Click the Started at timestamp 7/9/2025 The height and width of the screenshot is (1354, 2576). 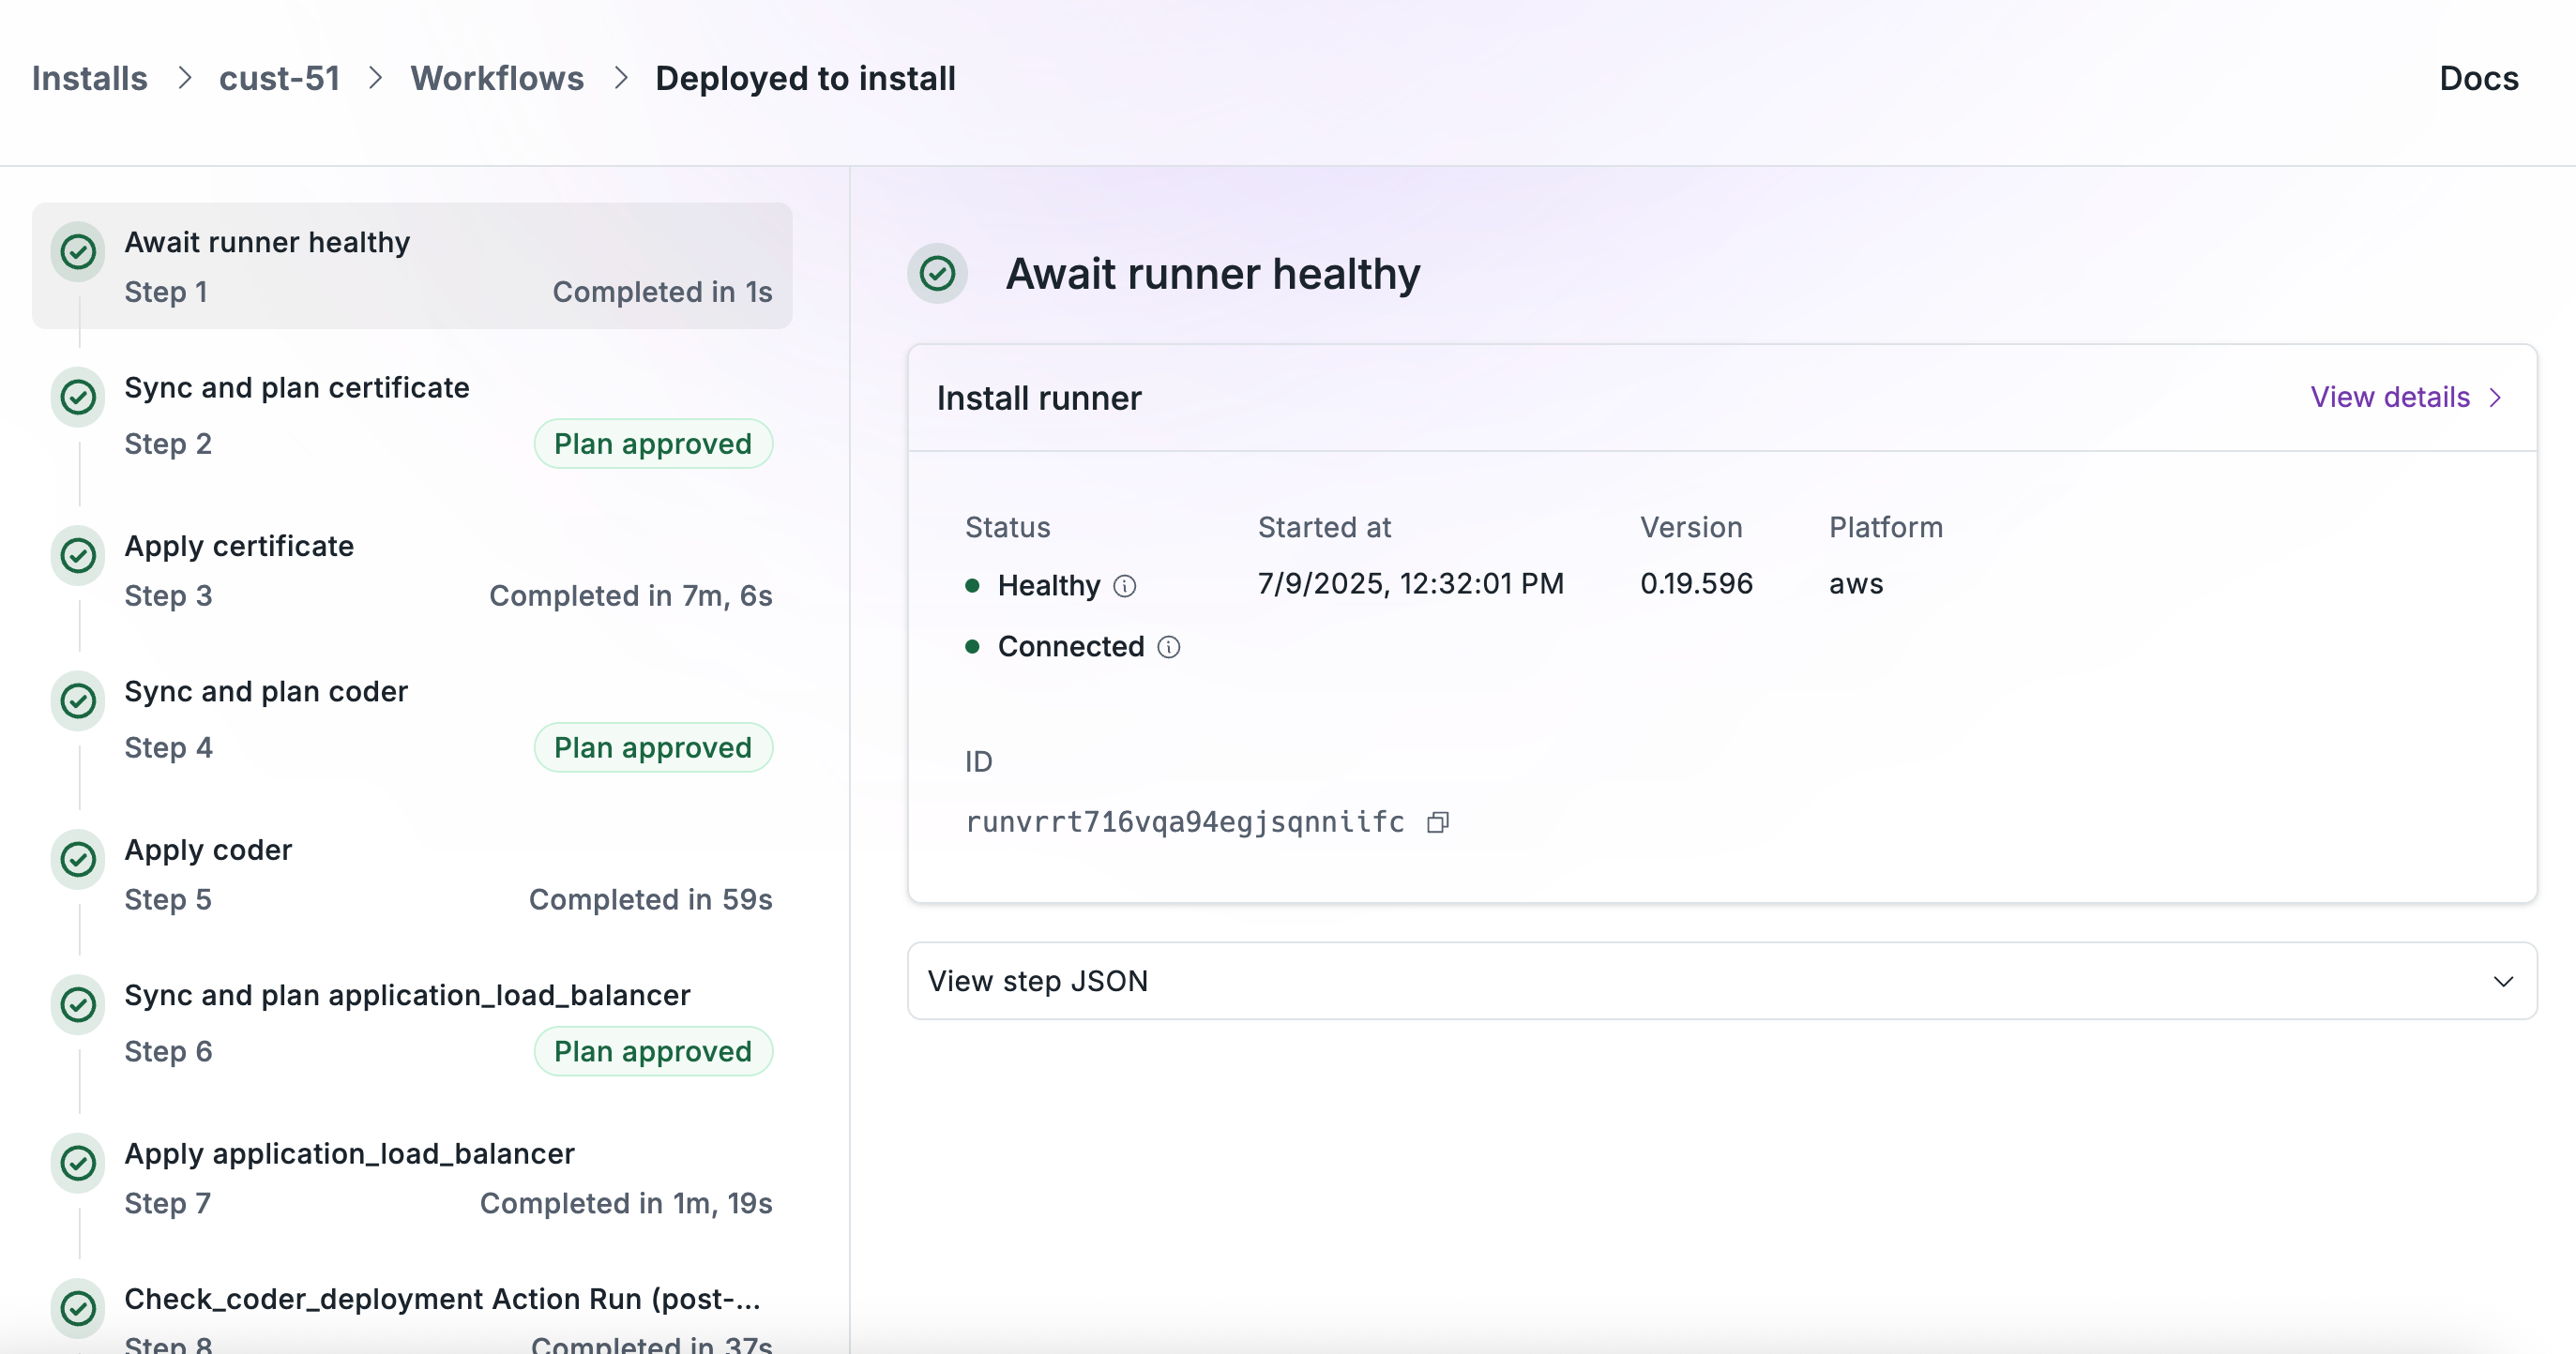pyautogui.click(x=1411, y=583)
